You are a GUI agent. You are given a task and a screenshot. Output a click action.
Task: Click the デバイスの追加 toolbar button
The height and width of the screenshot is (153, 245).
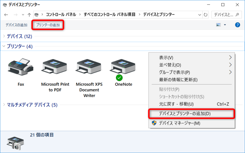point(16,25)
